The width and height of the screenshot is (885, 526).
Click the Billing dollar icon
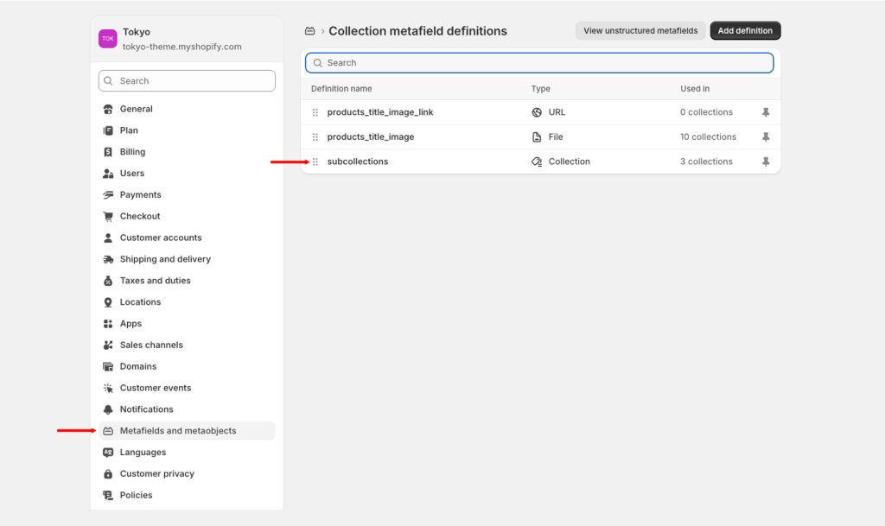click(x=108, y=152)
